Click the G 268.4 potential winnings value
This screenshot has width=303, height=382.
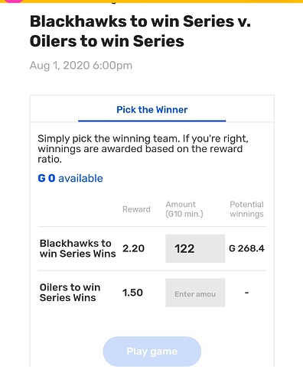tap(246, 248)
